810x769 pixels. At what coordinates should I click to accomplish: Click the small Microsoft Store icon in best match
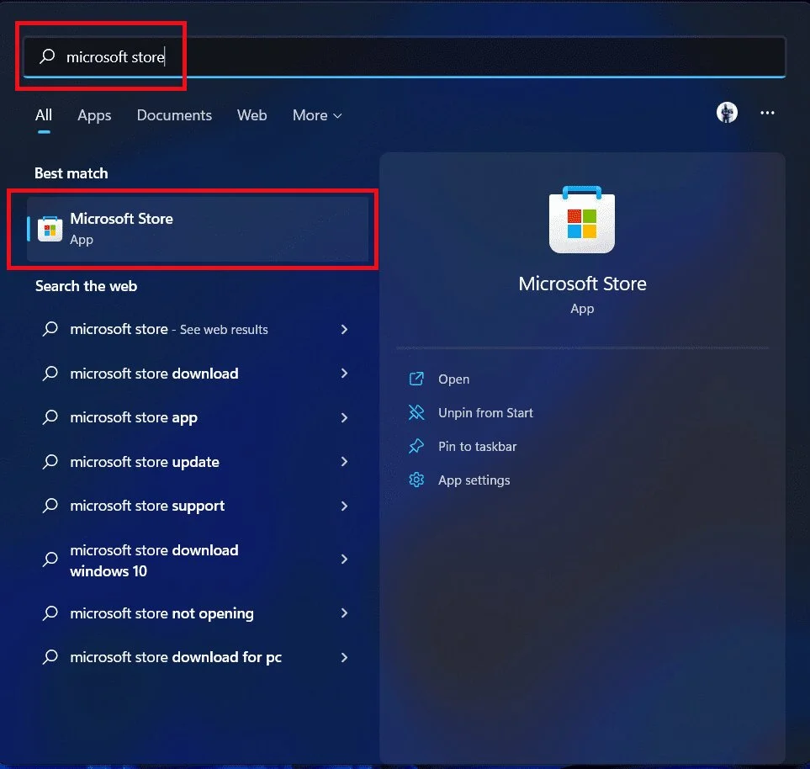click(x=50, y=229)
